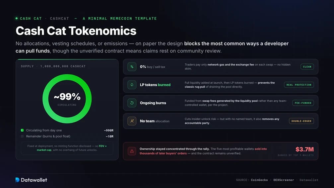
Task: Click the Datawallet logo icon
Action: pos(18,180)
